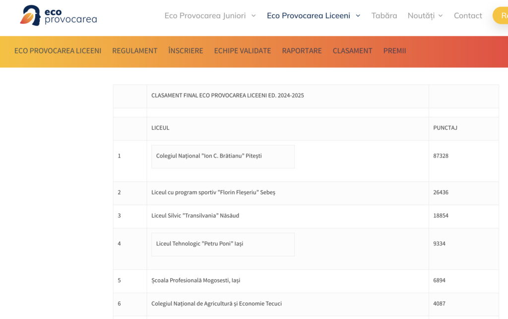
Task: Switch to the CLASAMENT page
Action: click(x=353, y=51)
